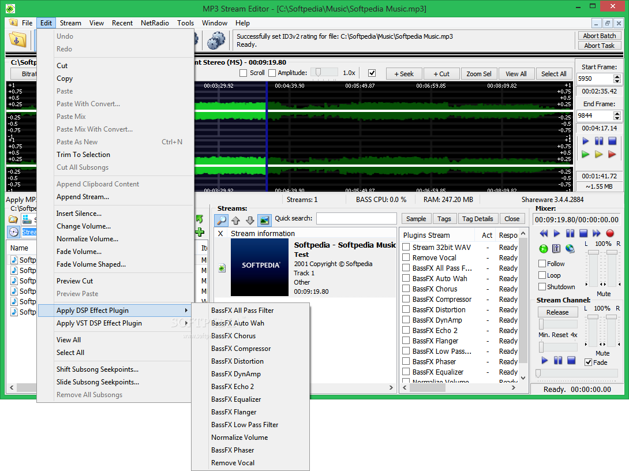The image size is (629, 471).
Task: Move stream down with the down arrow
Action: [250, 220]
